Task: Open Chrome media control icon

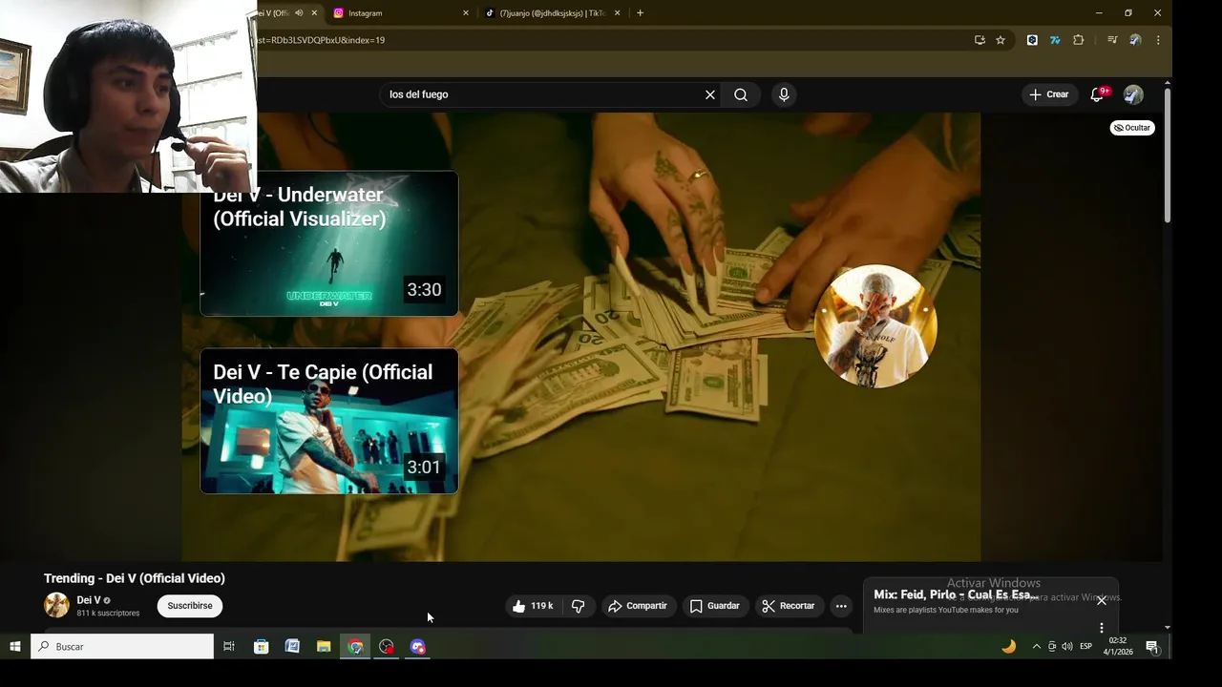Action: click(x=1112, y=40)
